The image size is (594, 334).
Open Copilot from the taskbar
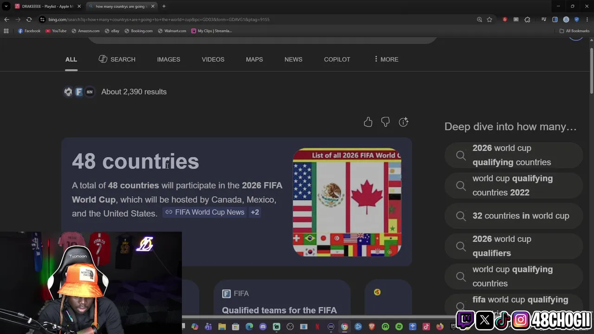point(194,327)
